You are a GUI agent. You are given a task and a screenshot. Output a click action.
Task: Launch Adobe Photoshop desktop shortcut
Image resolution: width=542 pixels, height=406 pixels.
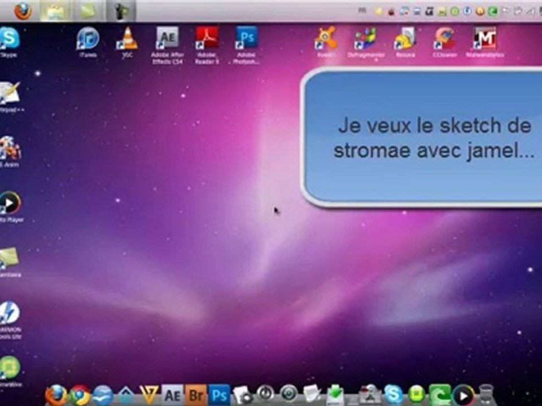(x=246, y=45)
